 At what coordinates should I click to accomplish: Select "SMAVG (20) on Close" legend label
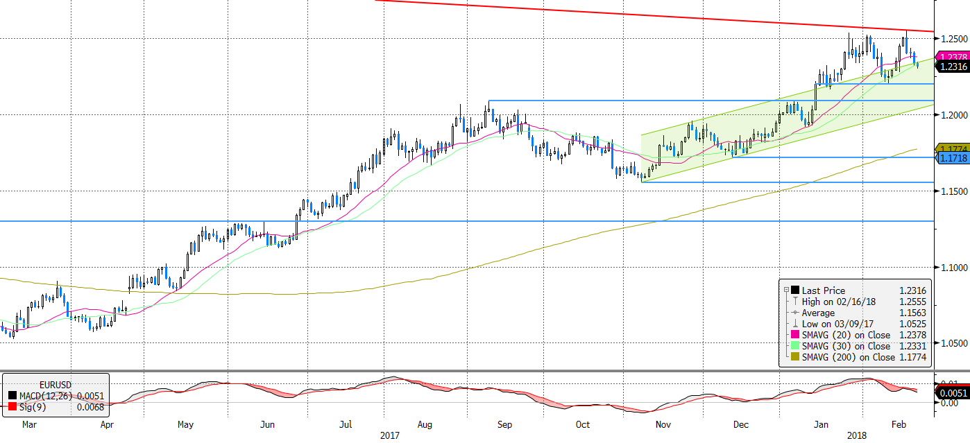click(846, 335)
